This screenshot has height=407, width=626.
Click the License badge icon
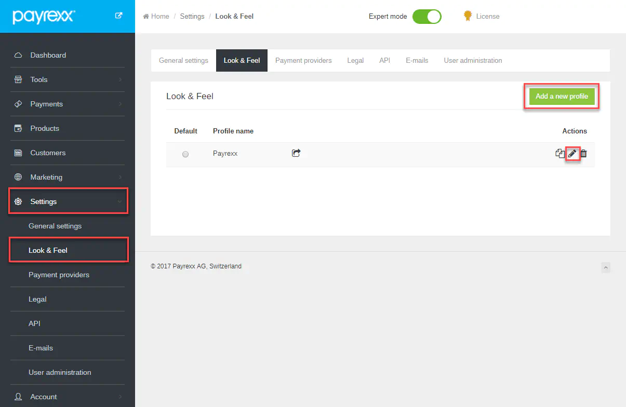(x=468, y=16)
